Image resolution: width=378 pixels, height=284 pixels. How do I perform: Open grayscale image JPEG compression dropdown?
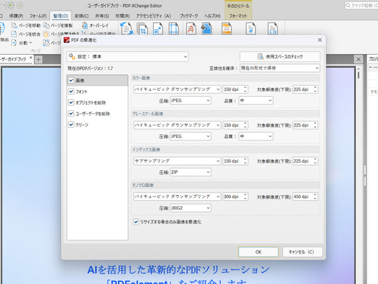191,136
